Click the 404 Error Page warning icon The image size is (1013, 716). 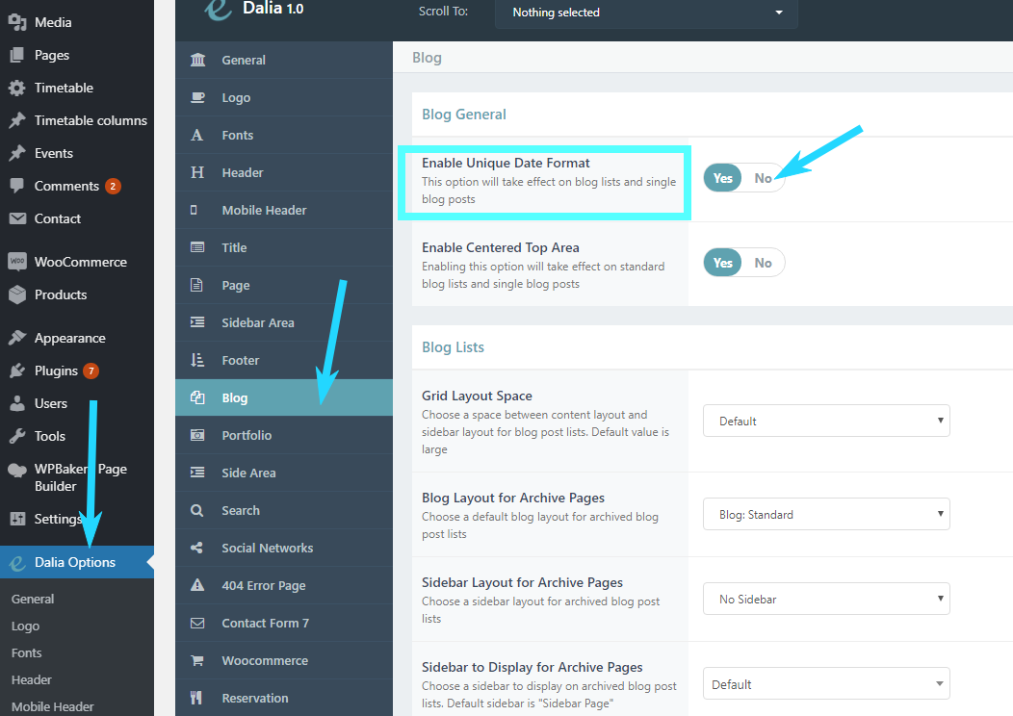coord(197,585)
